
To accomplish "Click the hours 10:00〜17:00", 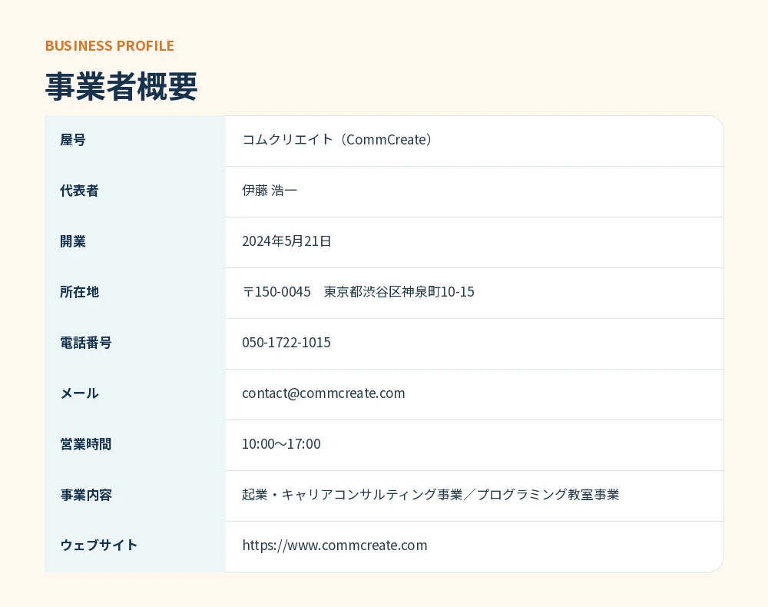I will [x=281, y=444].
